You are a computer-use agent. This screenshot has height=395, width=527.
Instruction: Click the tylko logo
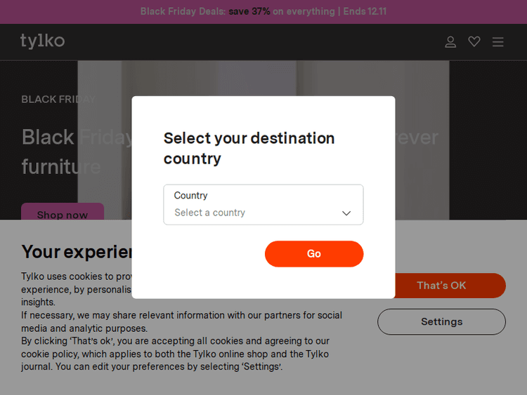pos(42,41)
